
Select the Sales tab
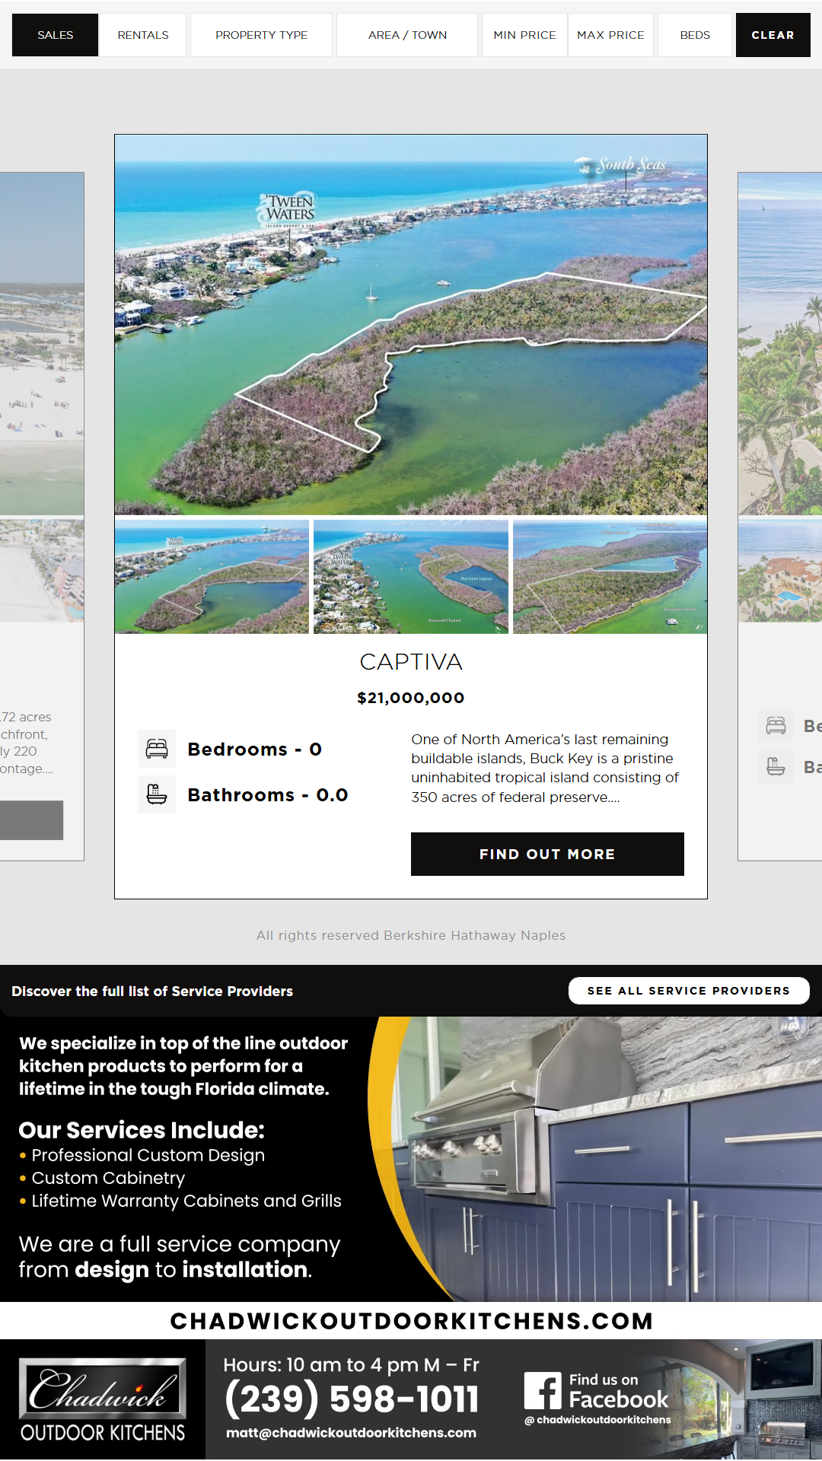(x=55, y=35)
